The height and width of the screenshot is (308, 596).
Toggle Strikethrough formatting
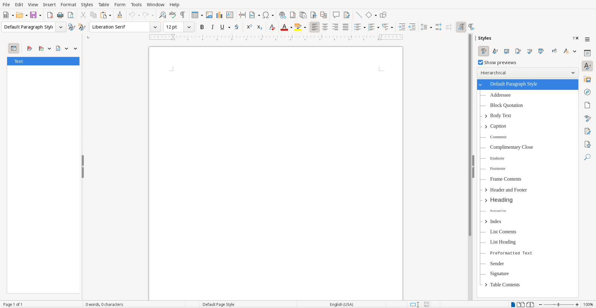pyautogui.click(x=237, y=27)
